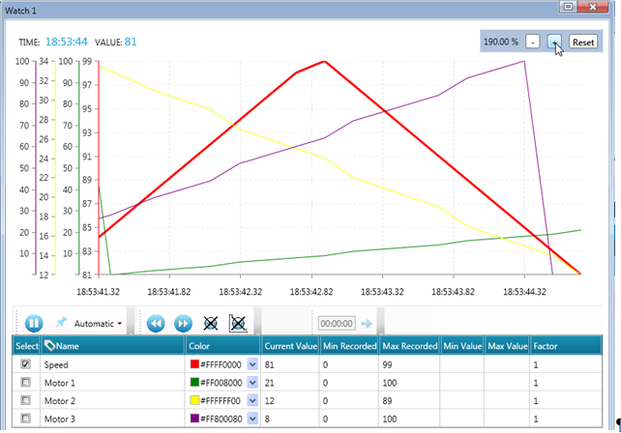This screenshot has width=621, height=433.
Task: Select the Motor 2 checkbox
Action: click(26, 400)
